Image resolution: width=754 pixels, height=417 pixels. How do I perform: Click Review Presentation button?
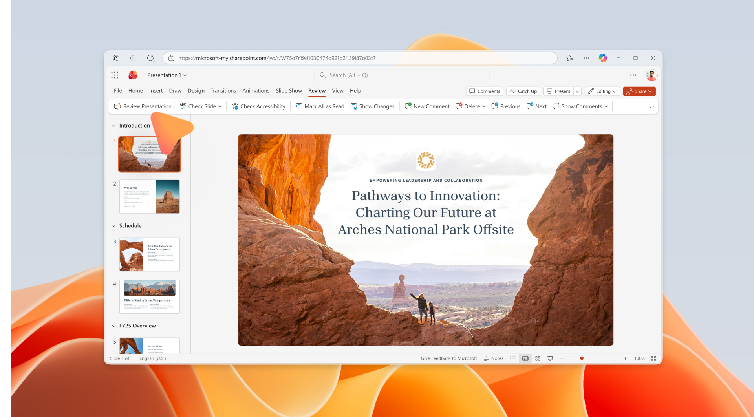[x=143, y=106]
